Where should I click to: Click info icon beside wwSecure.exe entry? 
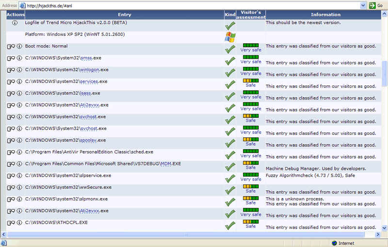point(19,188)
